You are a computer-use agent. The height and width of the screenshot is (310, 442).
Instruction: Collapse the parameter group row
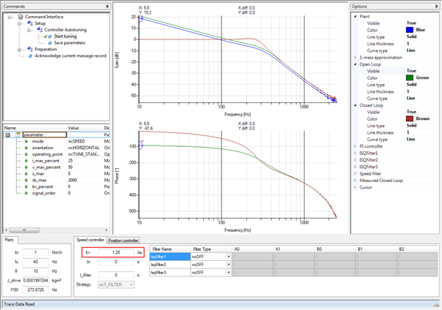[x=7, y=135]
